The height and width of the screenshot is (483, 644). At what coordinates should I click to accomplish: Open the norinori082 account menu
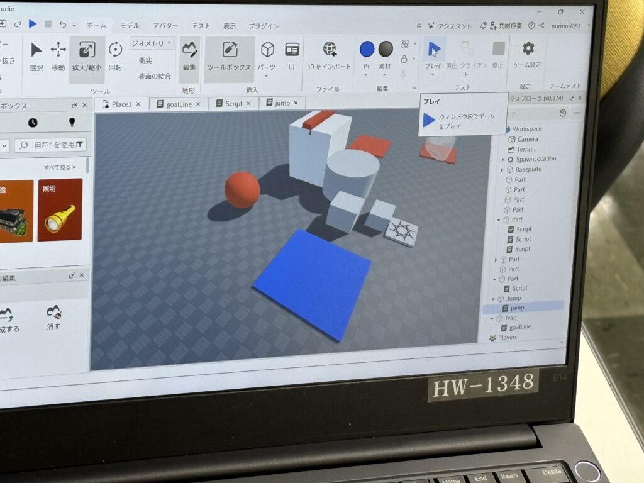pyautogui.click(x=566, y=26)
